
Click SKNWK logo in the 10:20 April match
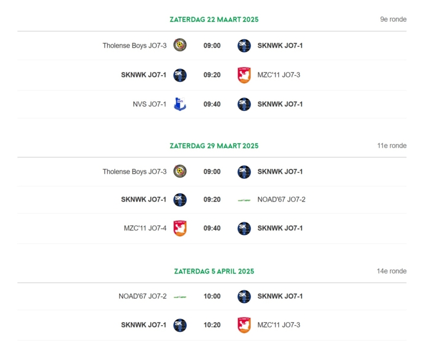tap(180, 325)
